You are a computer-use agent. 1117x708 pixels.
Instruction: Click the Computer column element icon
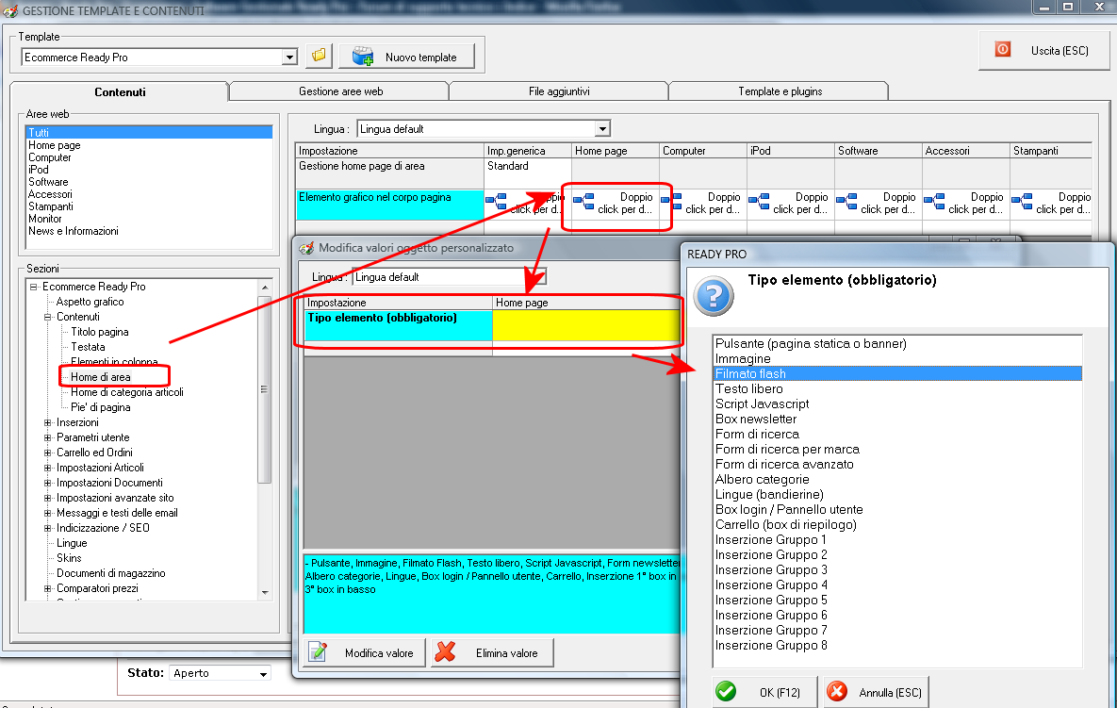pyautogui.click(x=672, y=201)
